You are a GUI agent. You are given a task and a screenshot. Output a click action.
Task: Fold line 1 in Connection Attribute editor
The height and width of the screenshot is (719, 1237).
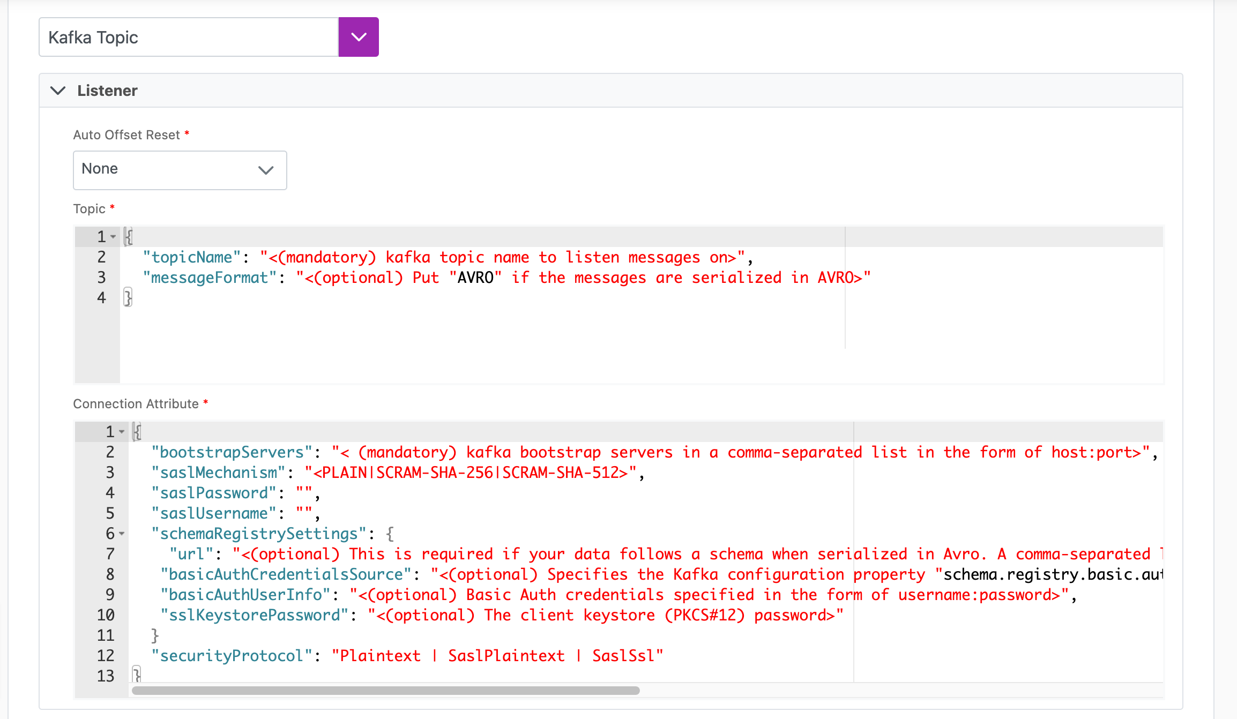click(122, 432)
